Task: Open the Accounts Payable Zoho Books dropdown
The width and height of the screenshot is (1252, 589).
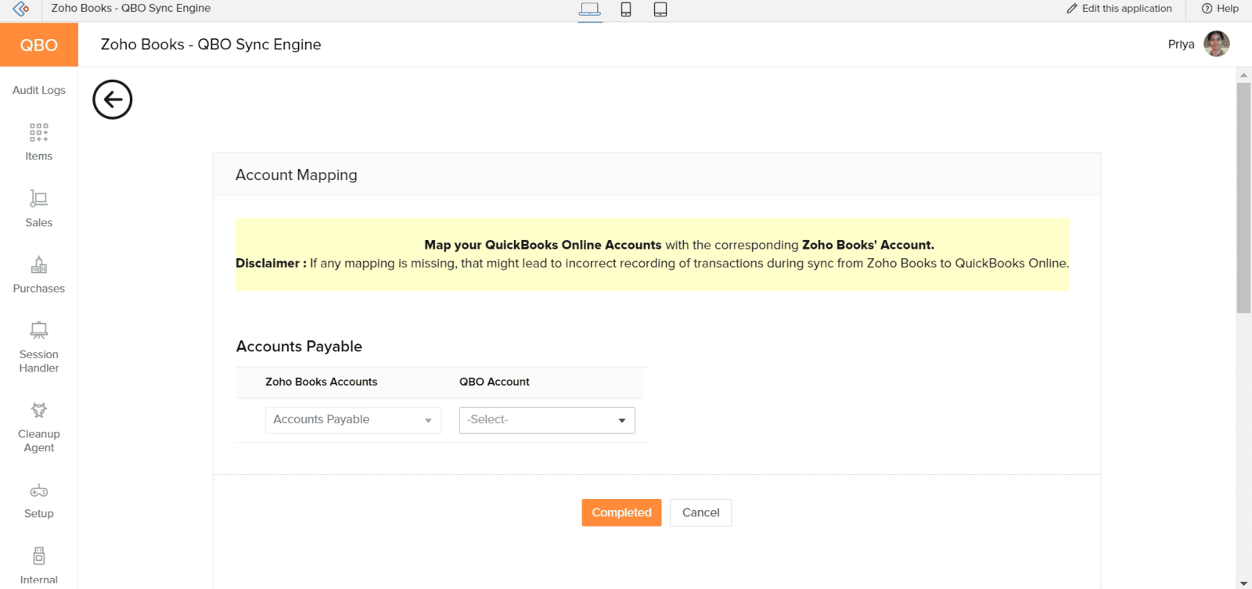Action: pyautogui.click(x=353, y=420)
